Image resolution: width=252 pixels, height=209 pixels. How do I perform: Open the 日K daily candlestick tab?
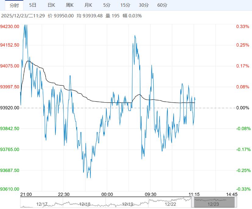[51, 5]
